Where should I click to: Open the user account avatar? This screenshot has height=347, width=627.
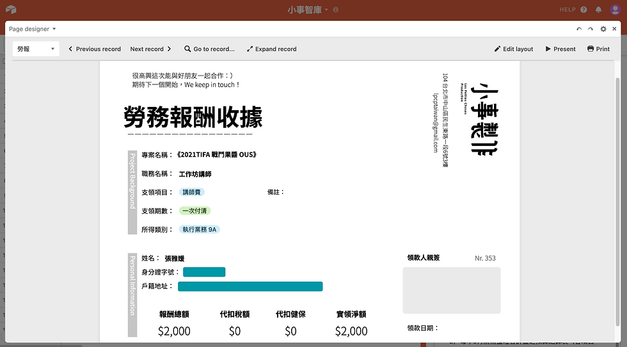[615, 10]
